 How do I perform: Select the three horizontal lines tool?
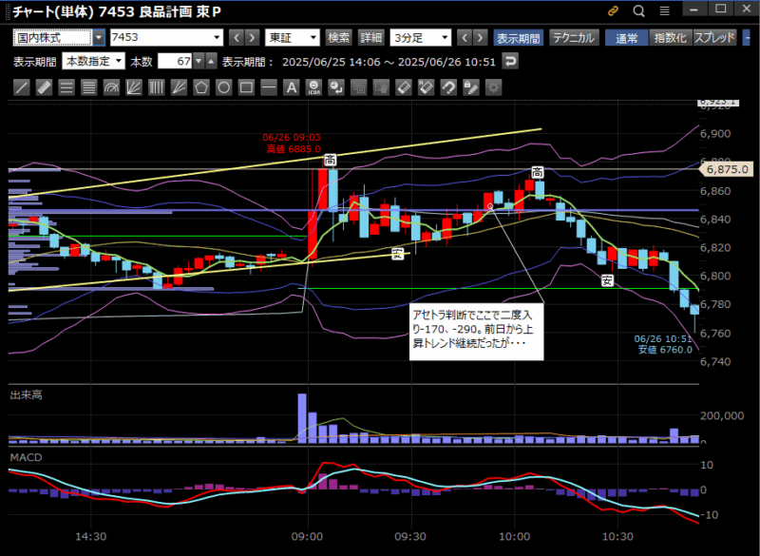(66, 87)
